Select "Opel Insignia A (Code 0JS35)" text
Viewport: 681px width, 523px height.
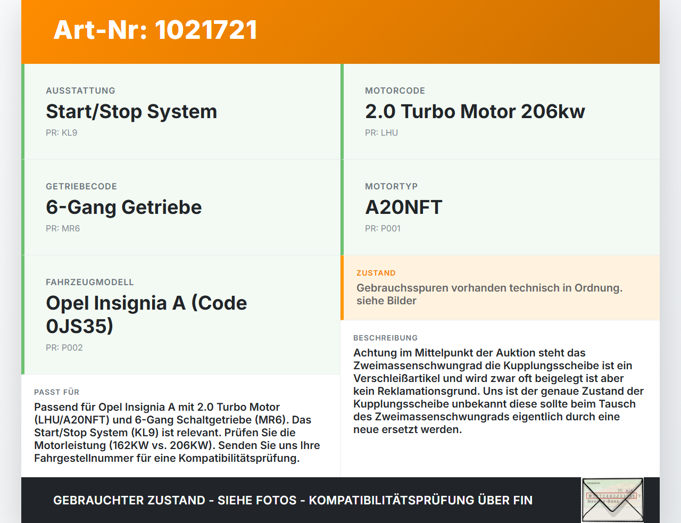click(146, 314)
